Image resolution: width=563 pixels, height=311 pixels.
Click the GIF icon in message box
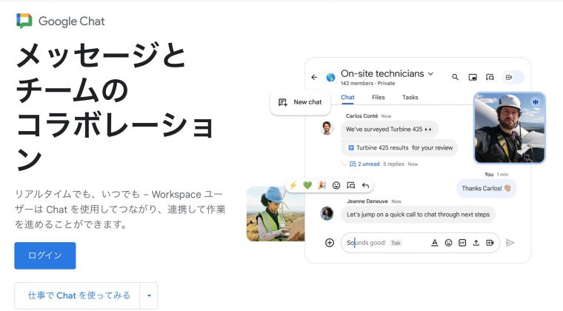click(462, 242)
